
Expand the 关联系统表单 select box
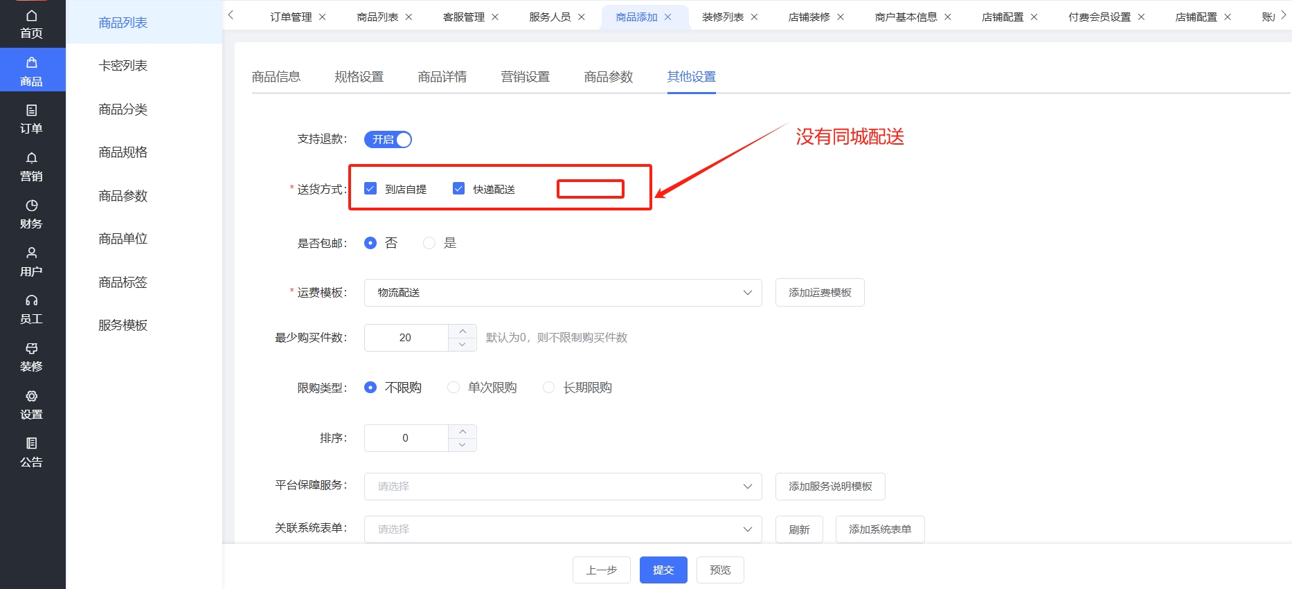[x=562, y=529]
